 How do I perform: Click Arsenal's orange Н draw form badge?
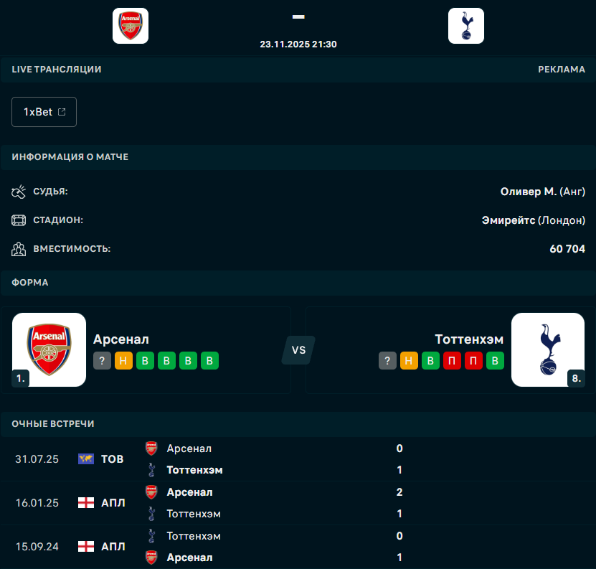[123, 361]
